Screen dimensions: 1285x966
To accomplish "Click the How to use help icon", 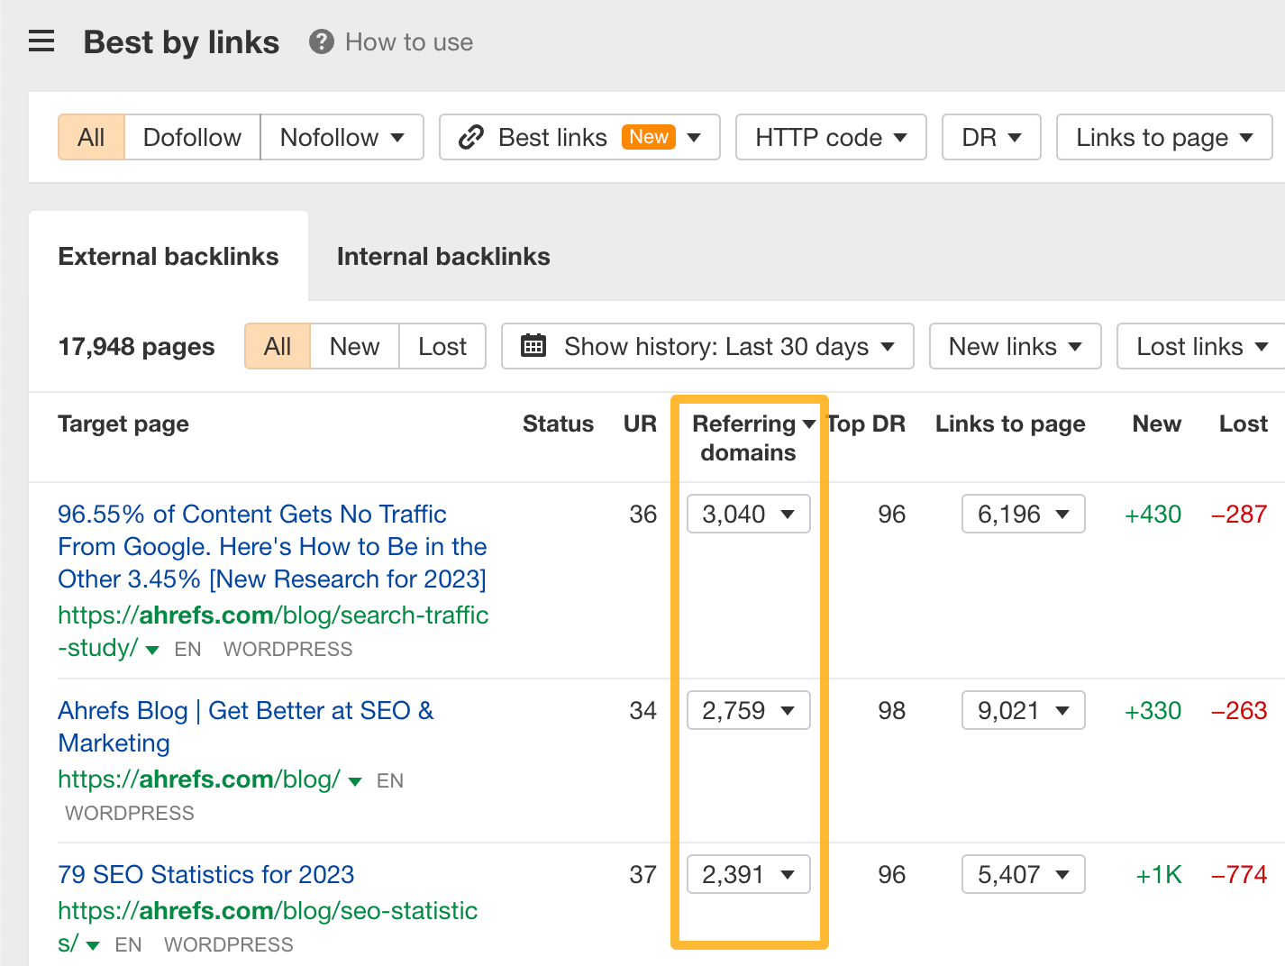I will click(320, 41).
